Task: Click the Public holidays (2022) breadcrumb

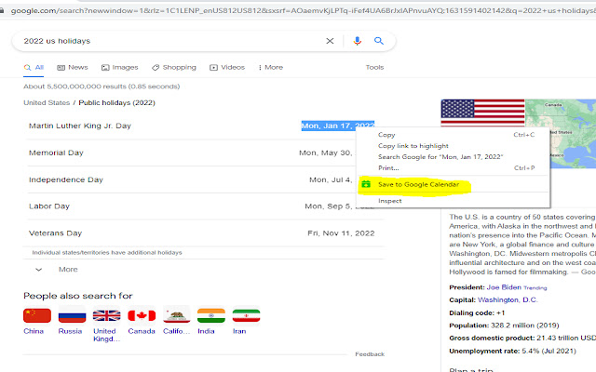Action: (116, 102)
